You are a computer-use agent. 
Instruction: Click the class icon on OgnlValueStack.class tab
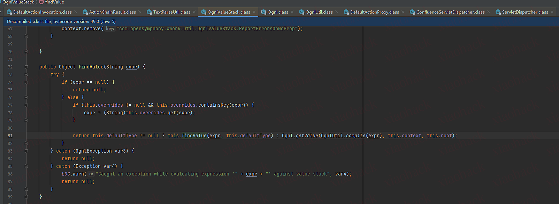click(204, 12)
